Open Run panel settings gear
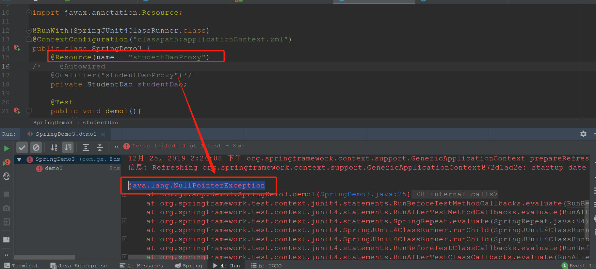Image resolution: width=596 pixels, height=269 pixels. pyautogui.click(x=583, y=134)
